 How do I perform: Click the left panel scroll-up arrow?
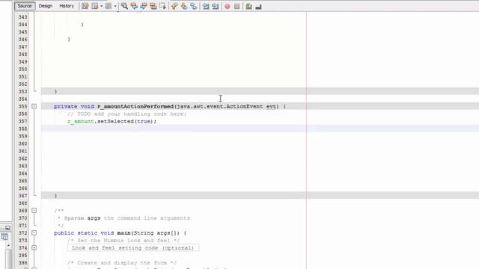(x=8, y=246)
